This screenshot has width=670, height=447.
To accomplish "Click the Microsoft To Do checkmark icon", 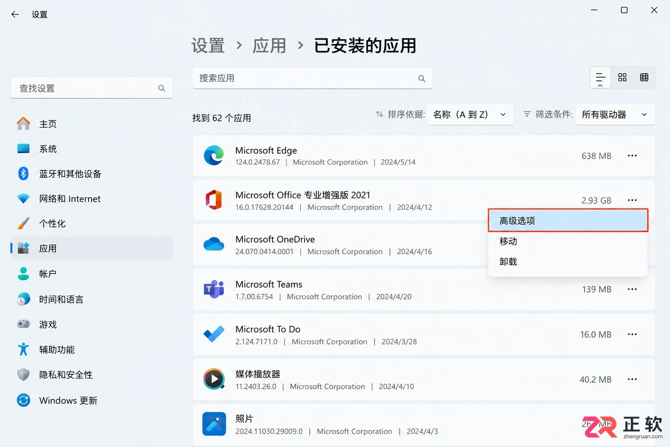I will 214,334.
